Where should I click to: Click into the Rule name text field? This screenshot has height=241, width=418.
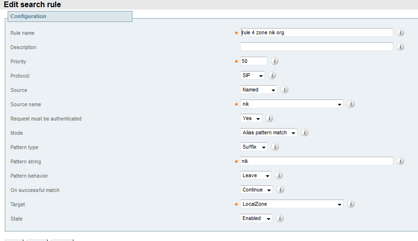tap(316, 32)
